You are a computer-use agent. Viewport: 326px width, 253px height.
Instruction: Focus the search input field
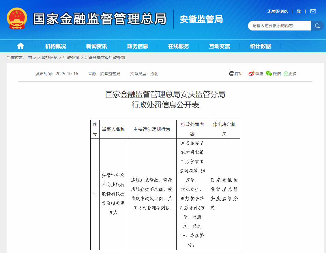pyautogui.click(x=279, y=26)
